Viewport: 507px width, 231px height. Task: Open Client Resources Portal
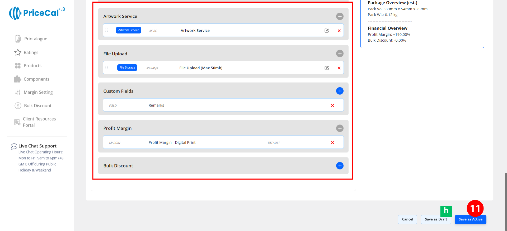tap(39, 122)
